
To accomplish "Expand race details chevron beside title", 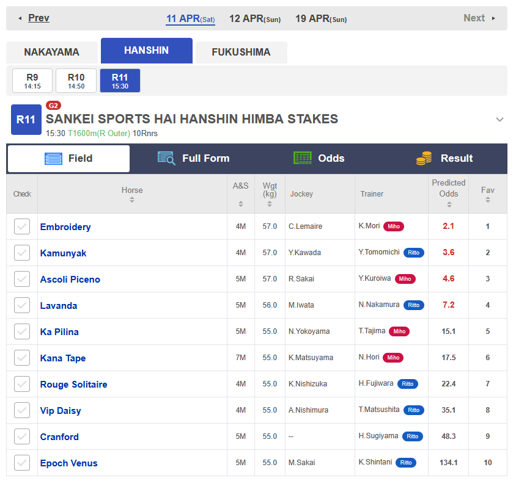I will 499,120.
